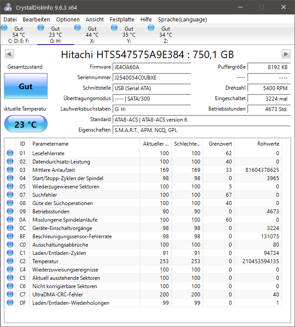The image size is (295, 327).
Task: Select the X: disk tab
Action: pos(92,35)
